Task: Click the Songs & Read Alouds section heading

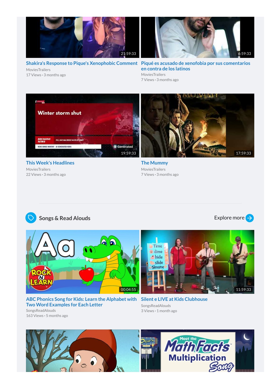Action: pos(65,218)
